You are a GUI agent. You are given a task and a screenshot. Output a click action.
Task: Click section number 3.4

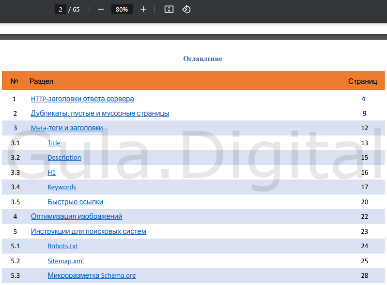(15, 187)
